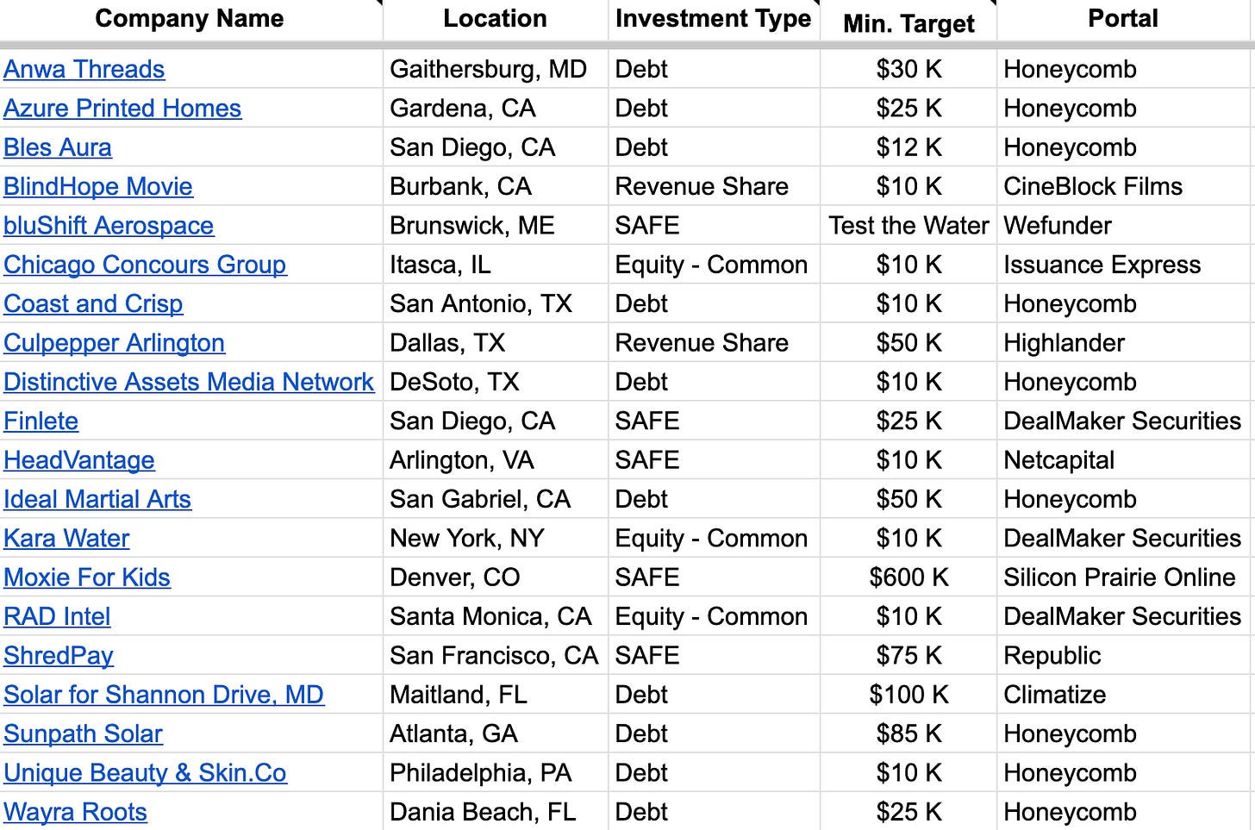
Task: Select the Min. Target column header
Action: click(x=908, y=23)
